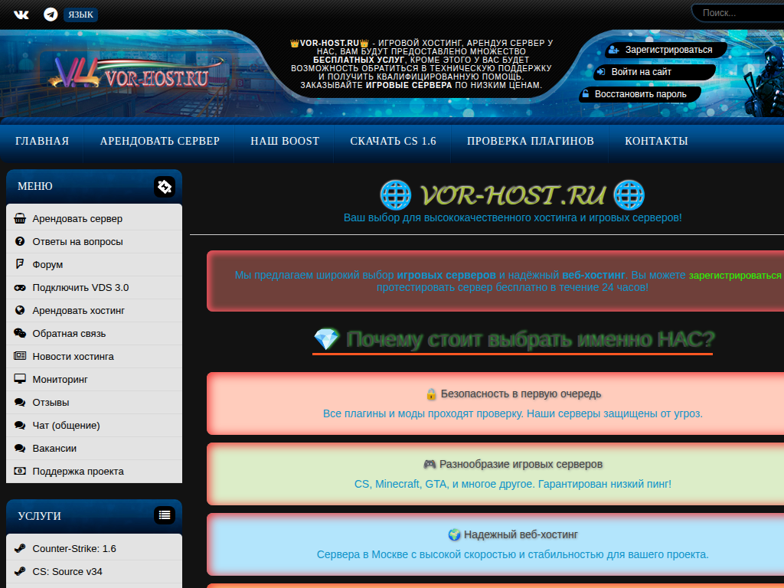Toggle the УСЛУГИ panel list icon
This screenshot has width=784, height=588.
click(164, 515)
